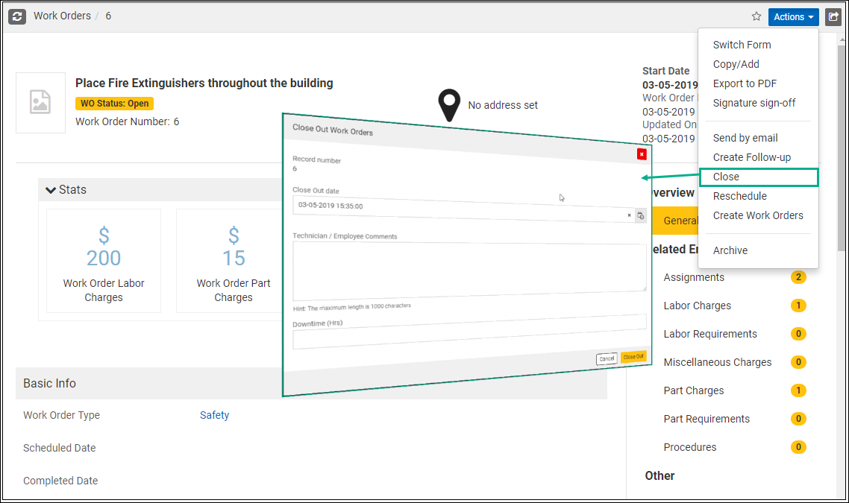This screenshot has height=503, width=849.
Task: Close the Close Out Work Orders dialog
Action: coord(642,155)
